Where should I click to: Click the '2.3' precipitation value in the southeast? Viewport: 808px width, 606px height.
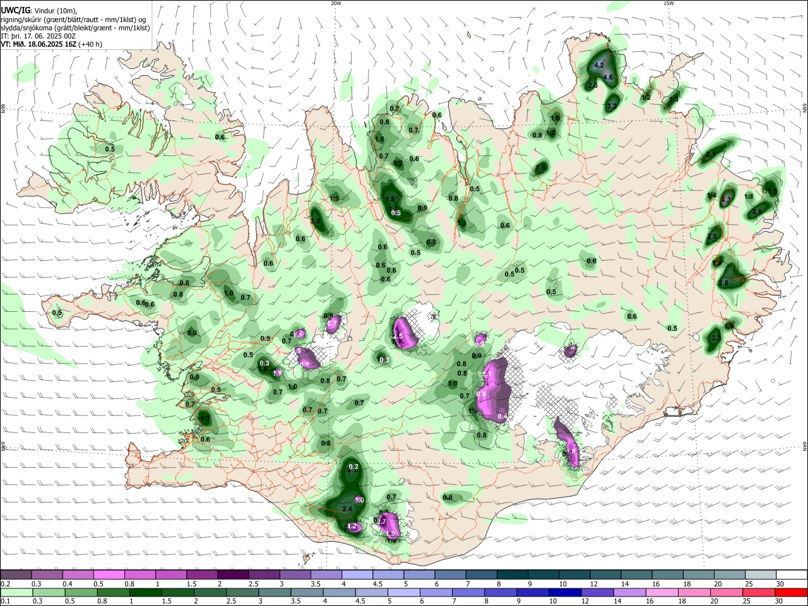point(716,338)
